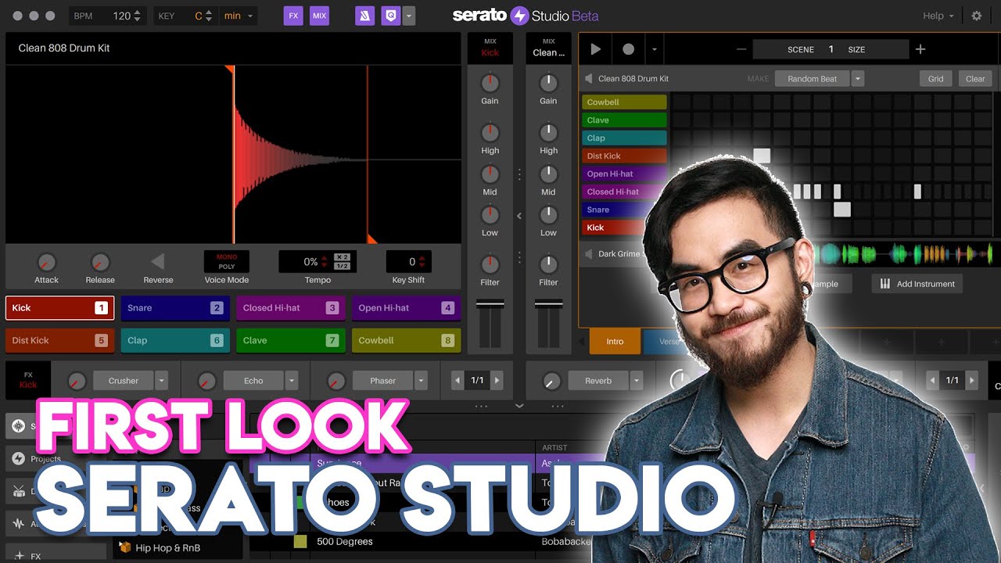Image resolution: width=1001 pixels, height=563 pixels.
Task: Start playback with the play button
Action: coord(595,49)
